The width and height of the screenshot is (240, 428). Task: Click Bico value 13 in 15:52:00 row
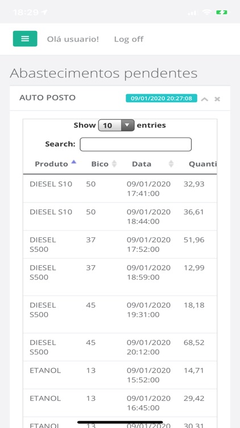point(91,370)
